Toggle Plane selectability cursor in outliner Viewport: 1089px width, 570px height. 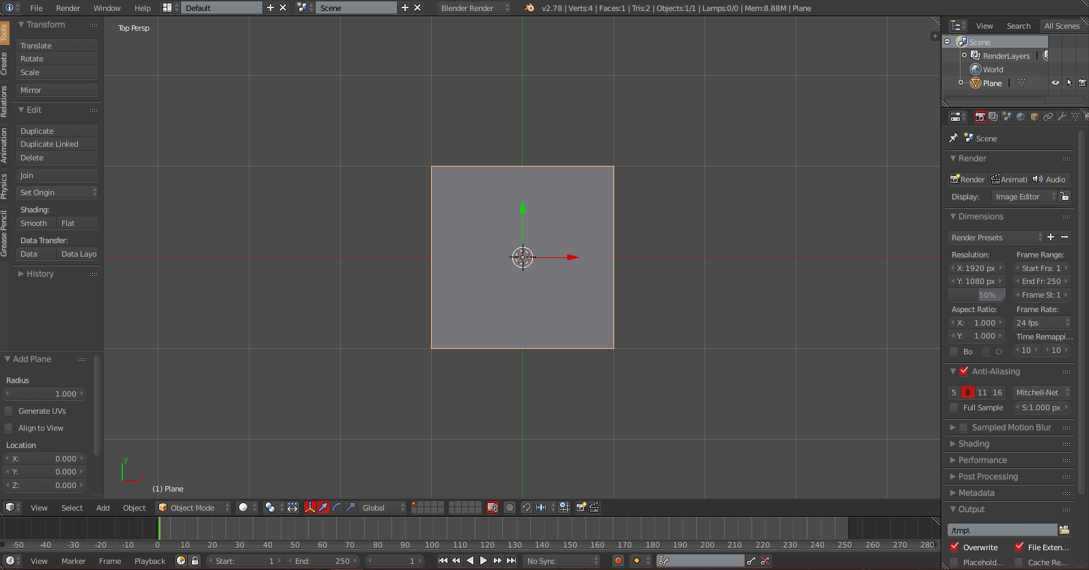click(1069, 83)
